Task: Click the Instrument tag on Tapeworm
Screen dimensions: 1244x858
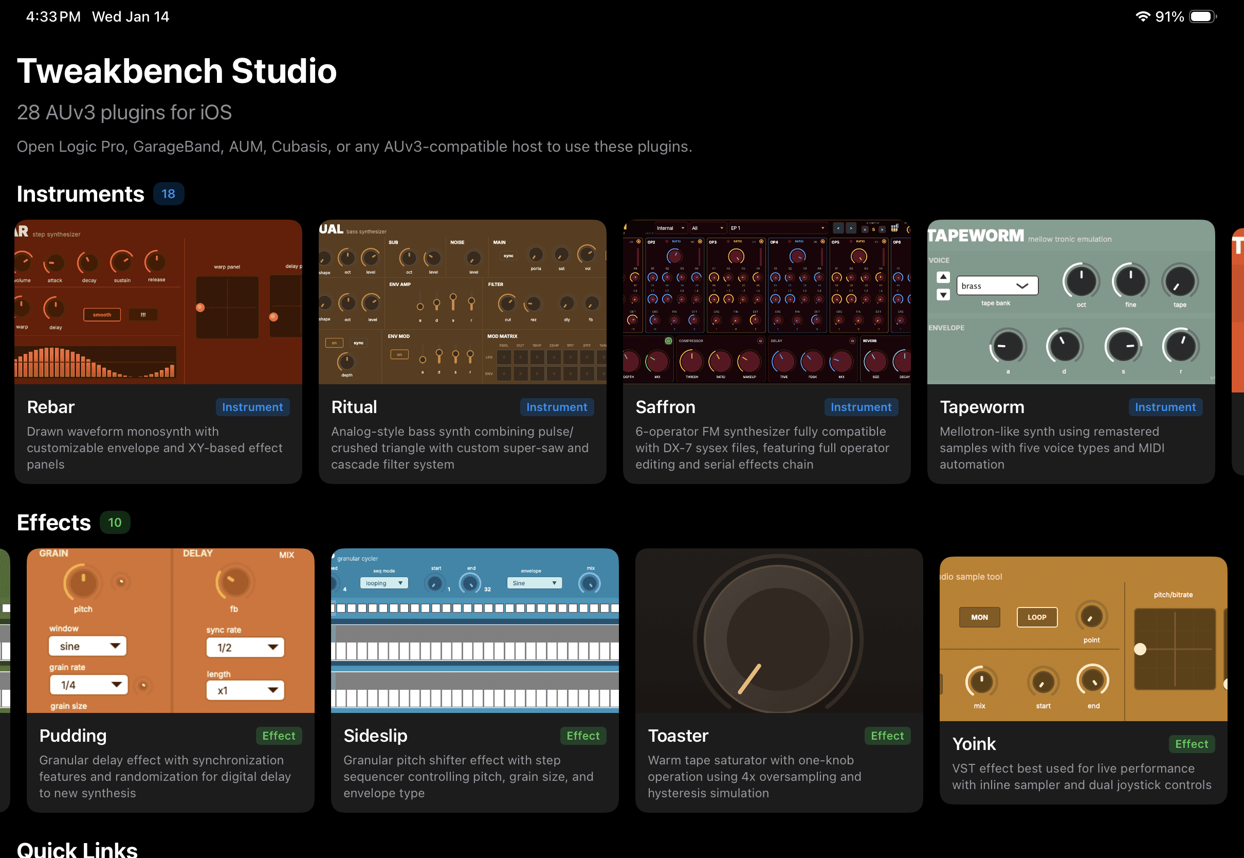Action: 1165,407
